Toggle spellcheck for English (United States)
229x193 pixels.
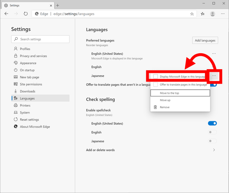[212, 123]
